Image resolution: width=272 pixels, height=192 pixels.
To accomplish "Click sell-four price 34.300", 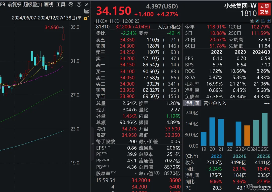I will point(127,46).
